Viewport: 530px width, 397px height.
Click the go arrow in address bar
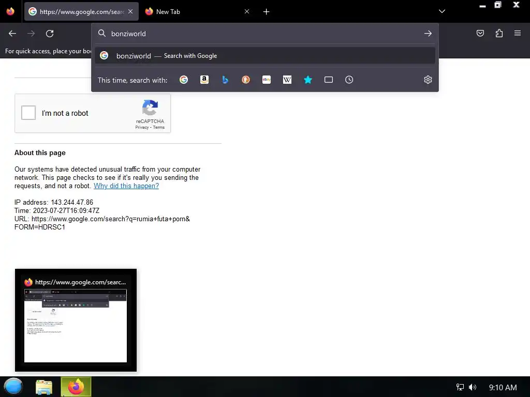(428, 34)
